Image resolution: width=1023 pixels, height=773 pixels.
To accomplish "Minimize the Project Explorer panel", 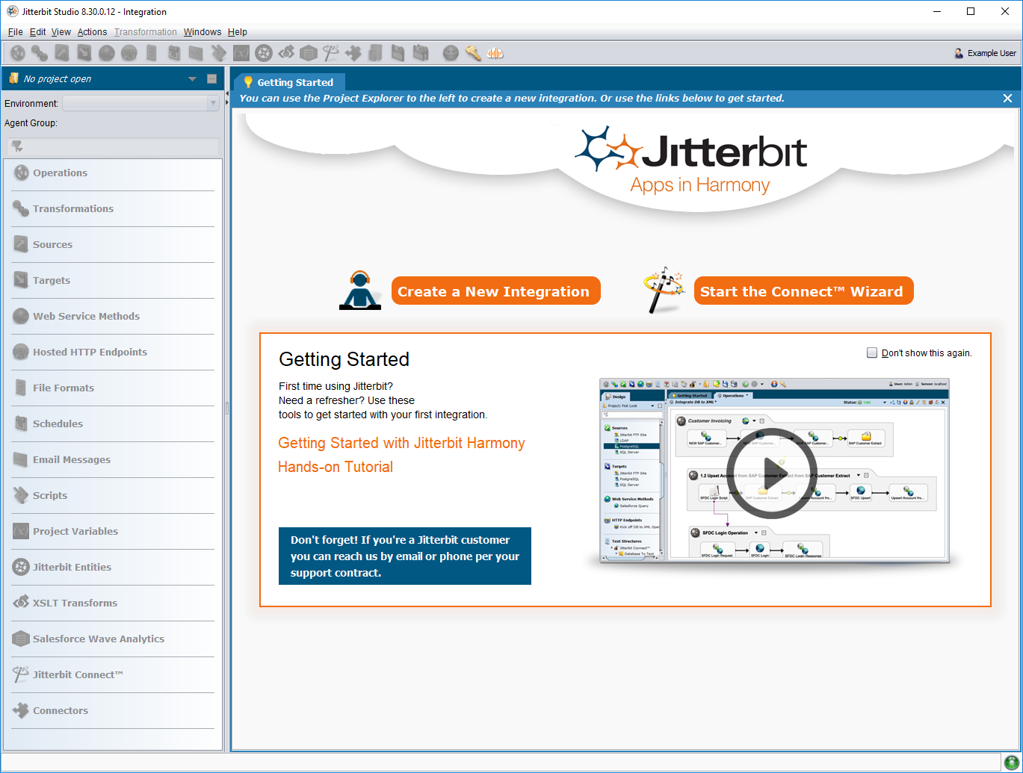I will pyautogui.click(x=211, y=79).
